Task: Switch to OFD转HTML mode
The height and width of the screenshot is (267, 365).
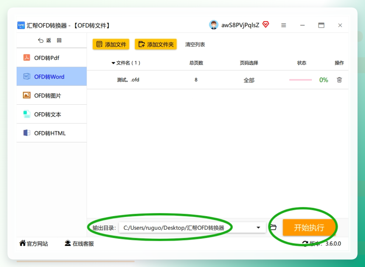Action: pos(52,133)
